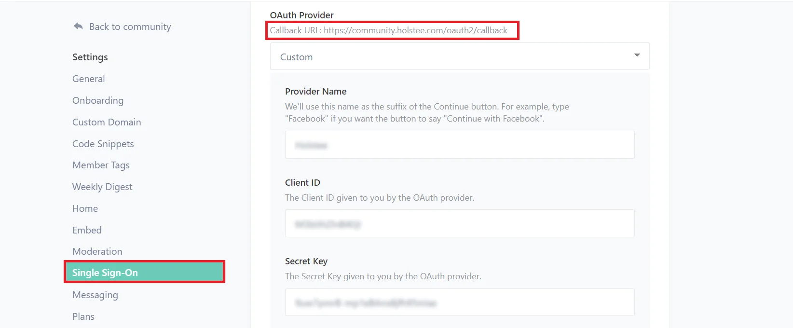This screenshot has width=793, height=328.
Task: Expand the Settings section in the sidebar
Action: tap(90, 57)
